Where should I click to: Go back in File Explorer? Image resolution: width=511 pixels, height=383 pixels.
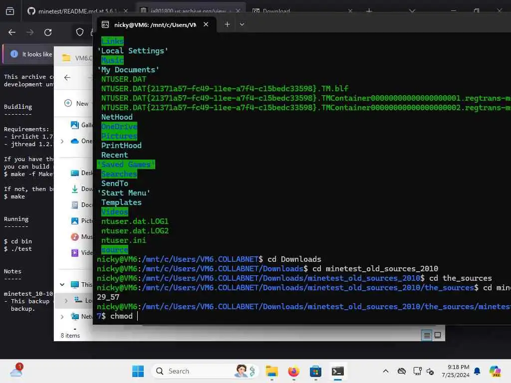pos(67,77)
